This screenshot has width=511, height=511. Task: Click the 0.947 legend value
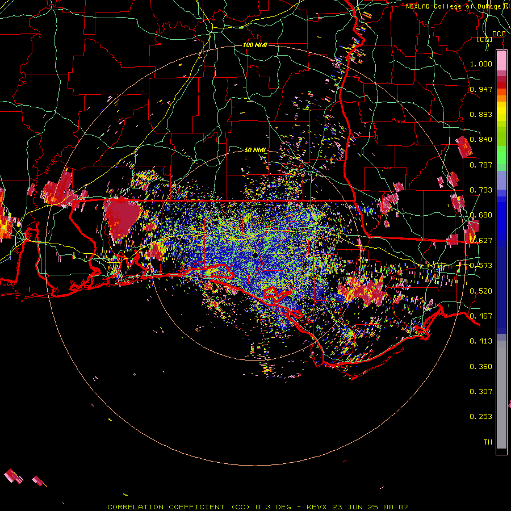481,89
